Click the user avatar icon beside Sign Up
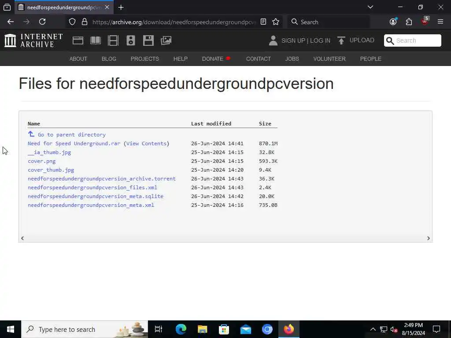 273,40
